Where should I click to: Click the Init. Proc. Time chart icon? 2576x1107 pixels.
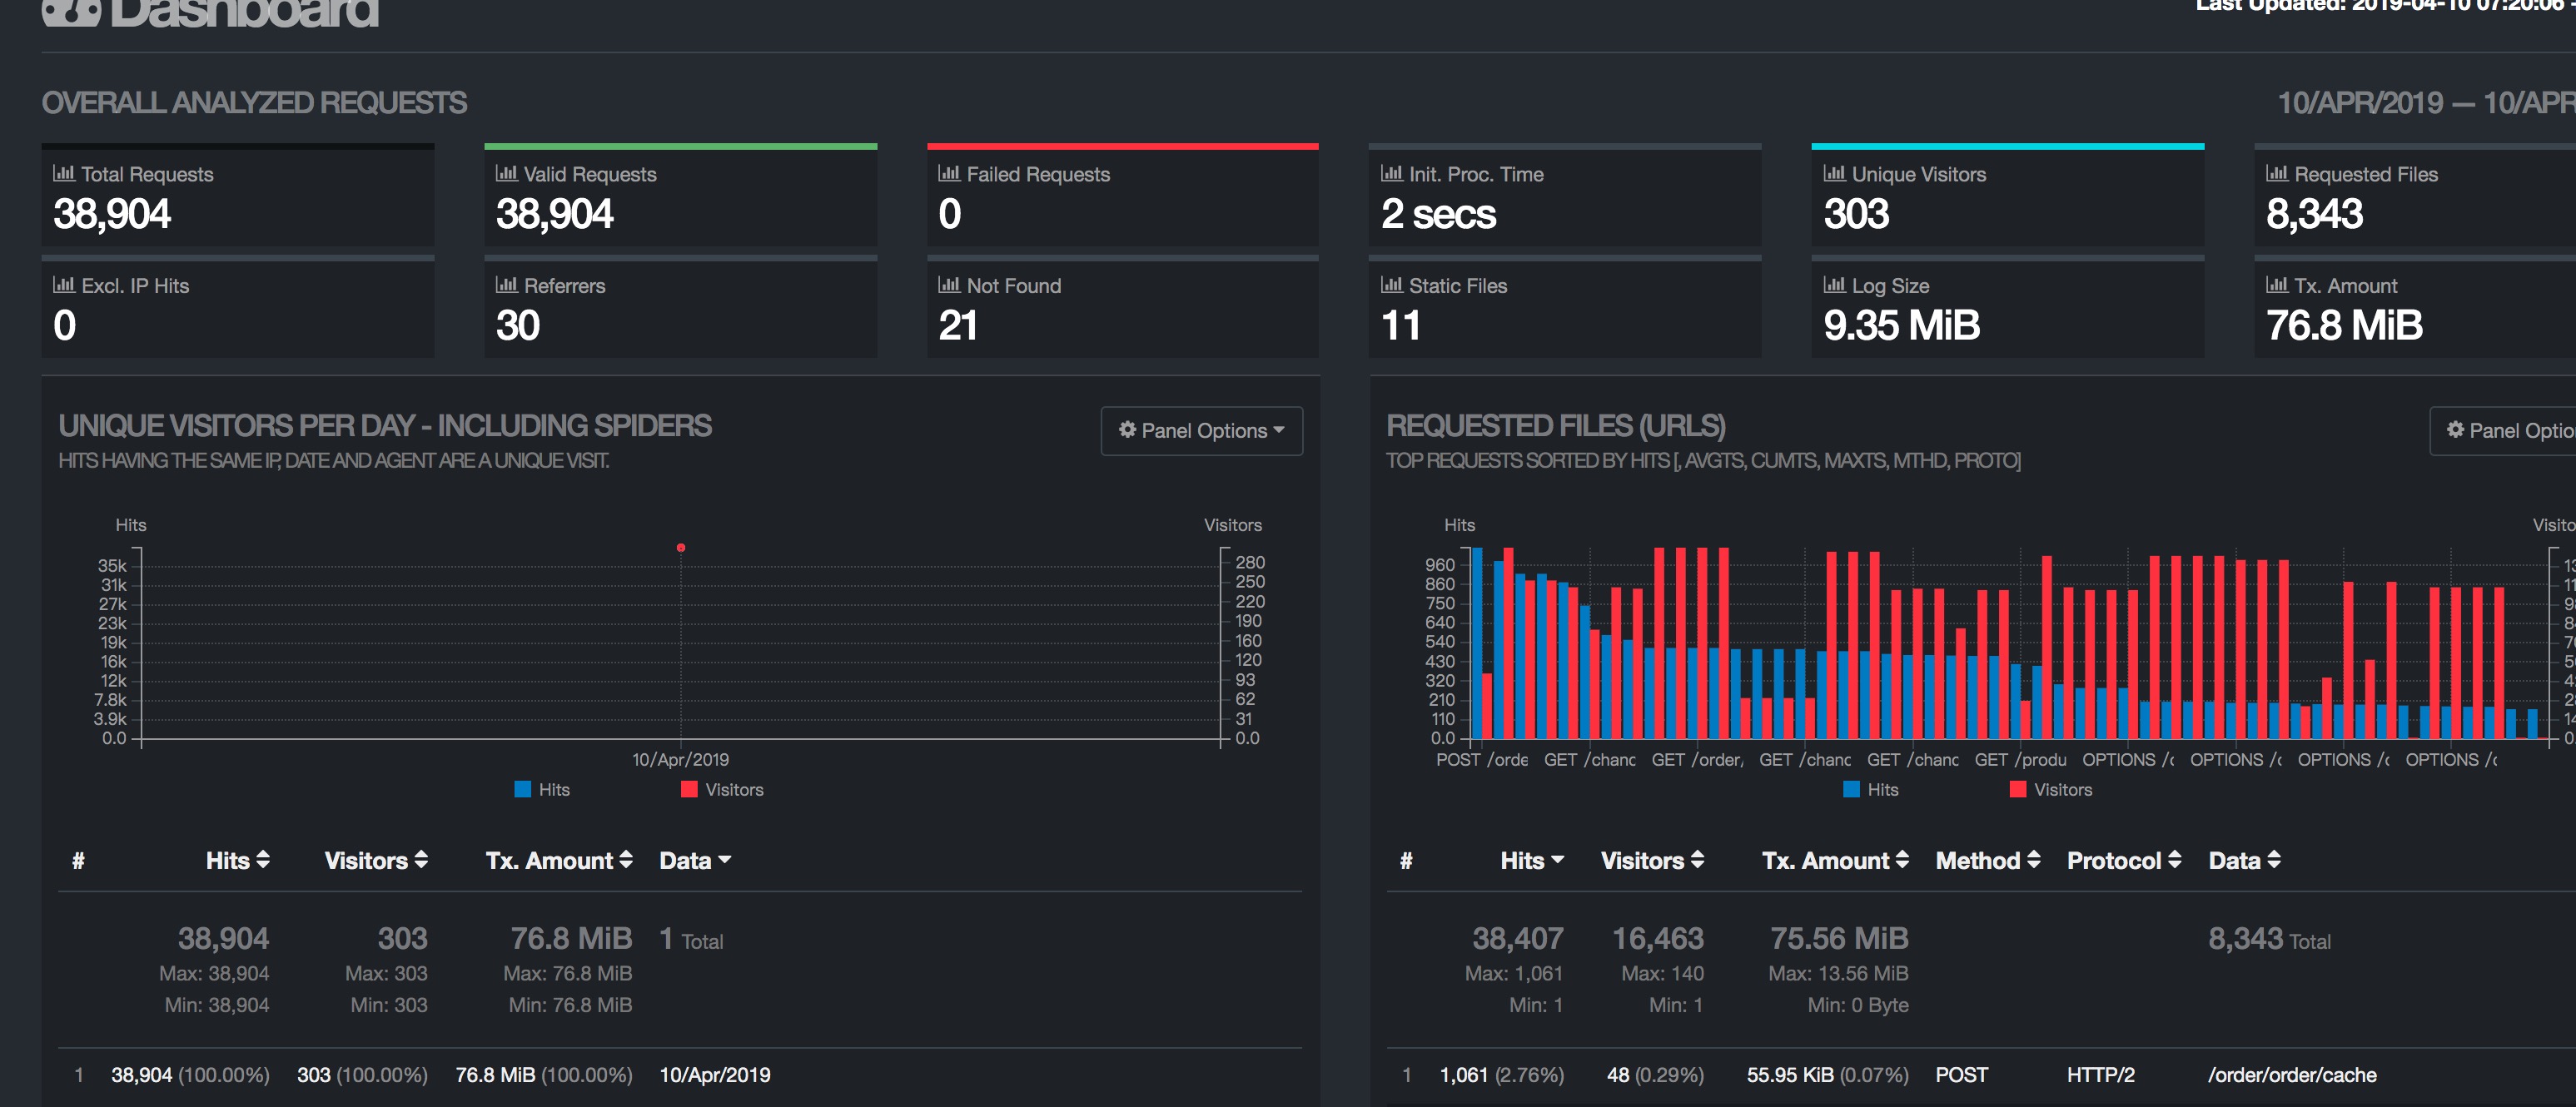1392,173
